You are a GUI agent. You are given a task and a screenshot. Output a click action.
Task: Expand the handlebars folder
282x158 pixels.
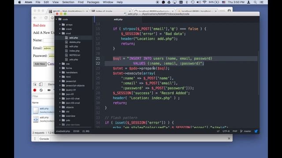(60, 72)
